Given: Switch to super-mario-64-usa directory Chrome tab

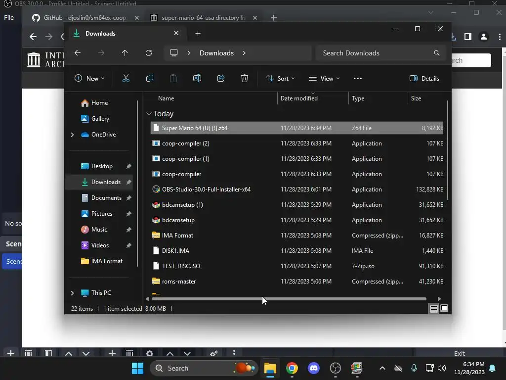Looking at the screenshot, I should (204, 18).
